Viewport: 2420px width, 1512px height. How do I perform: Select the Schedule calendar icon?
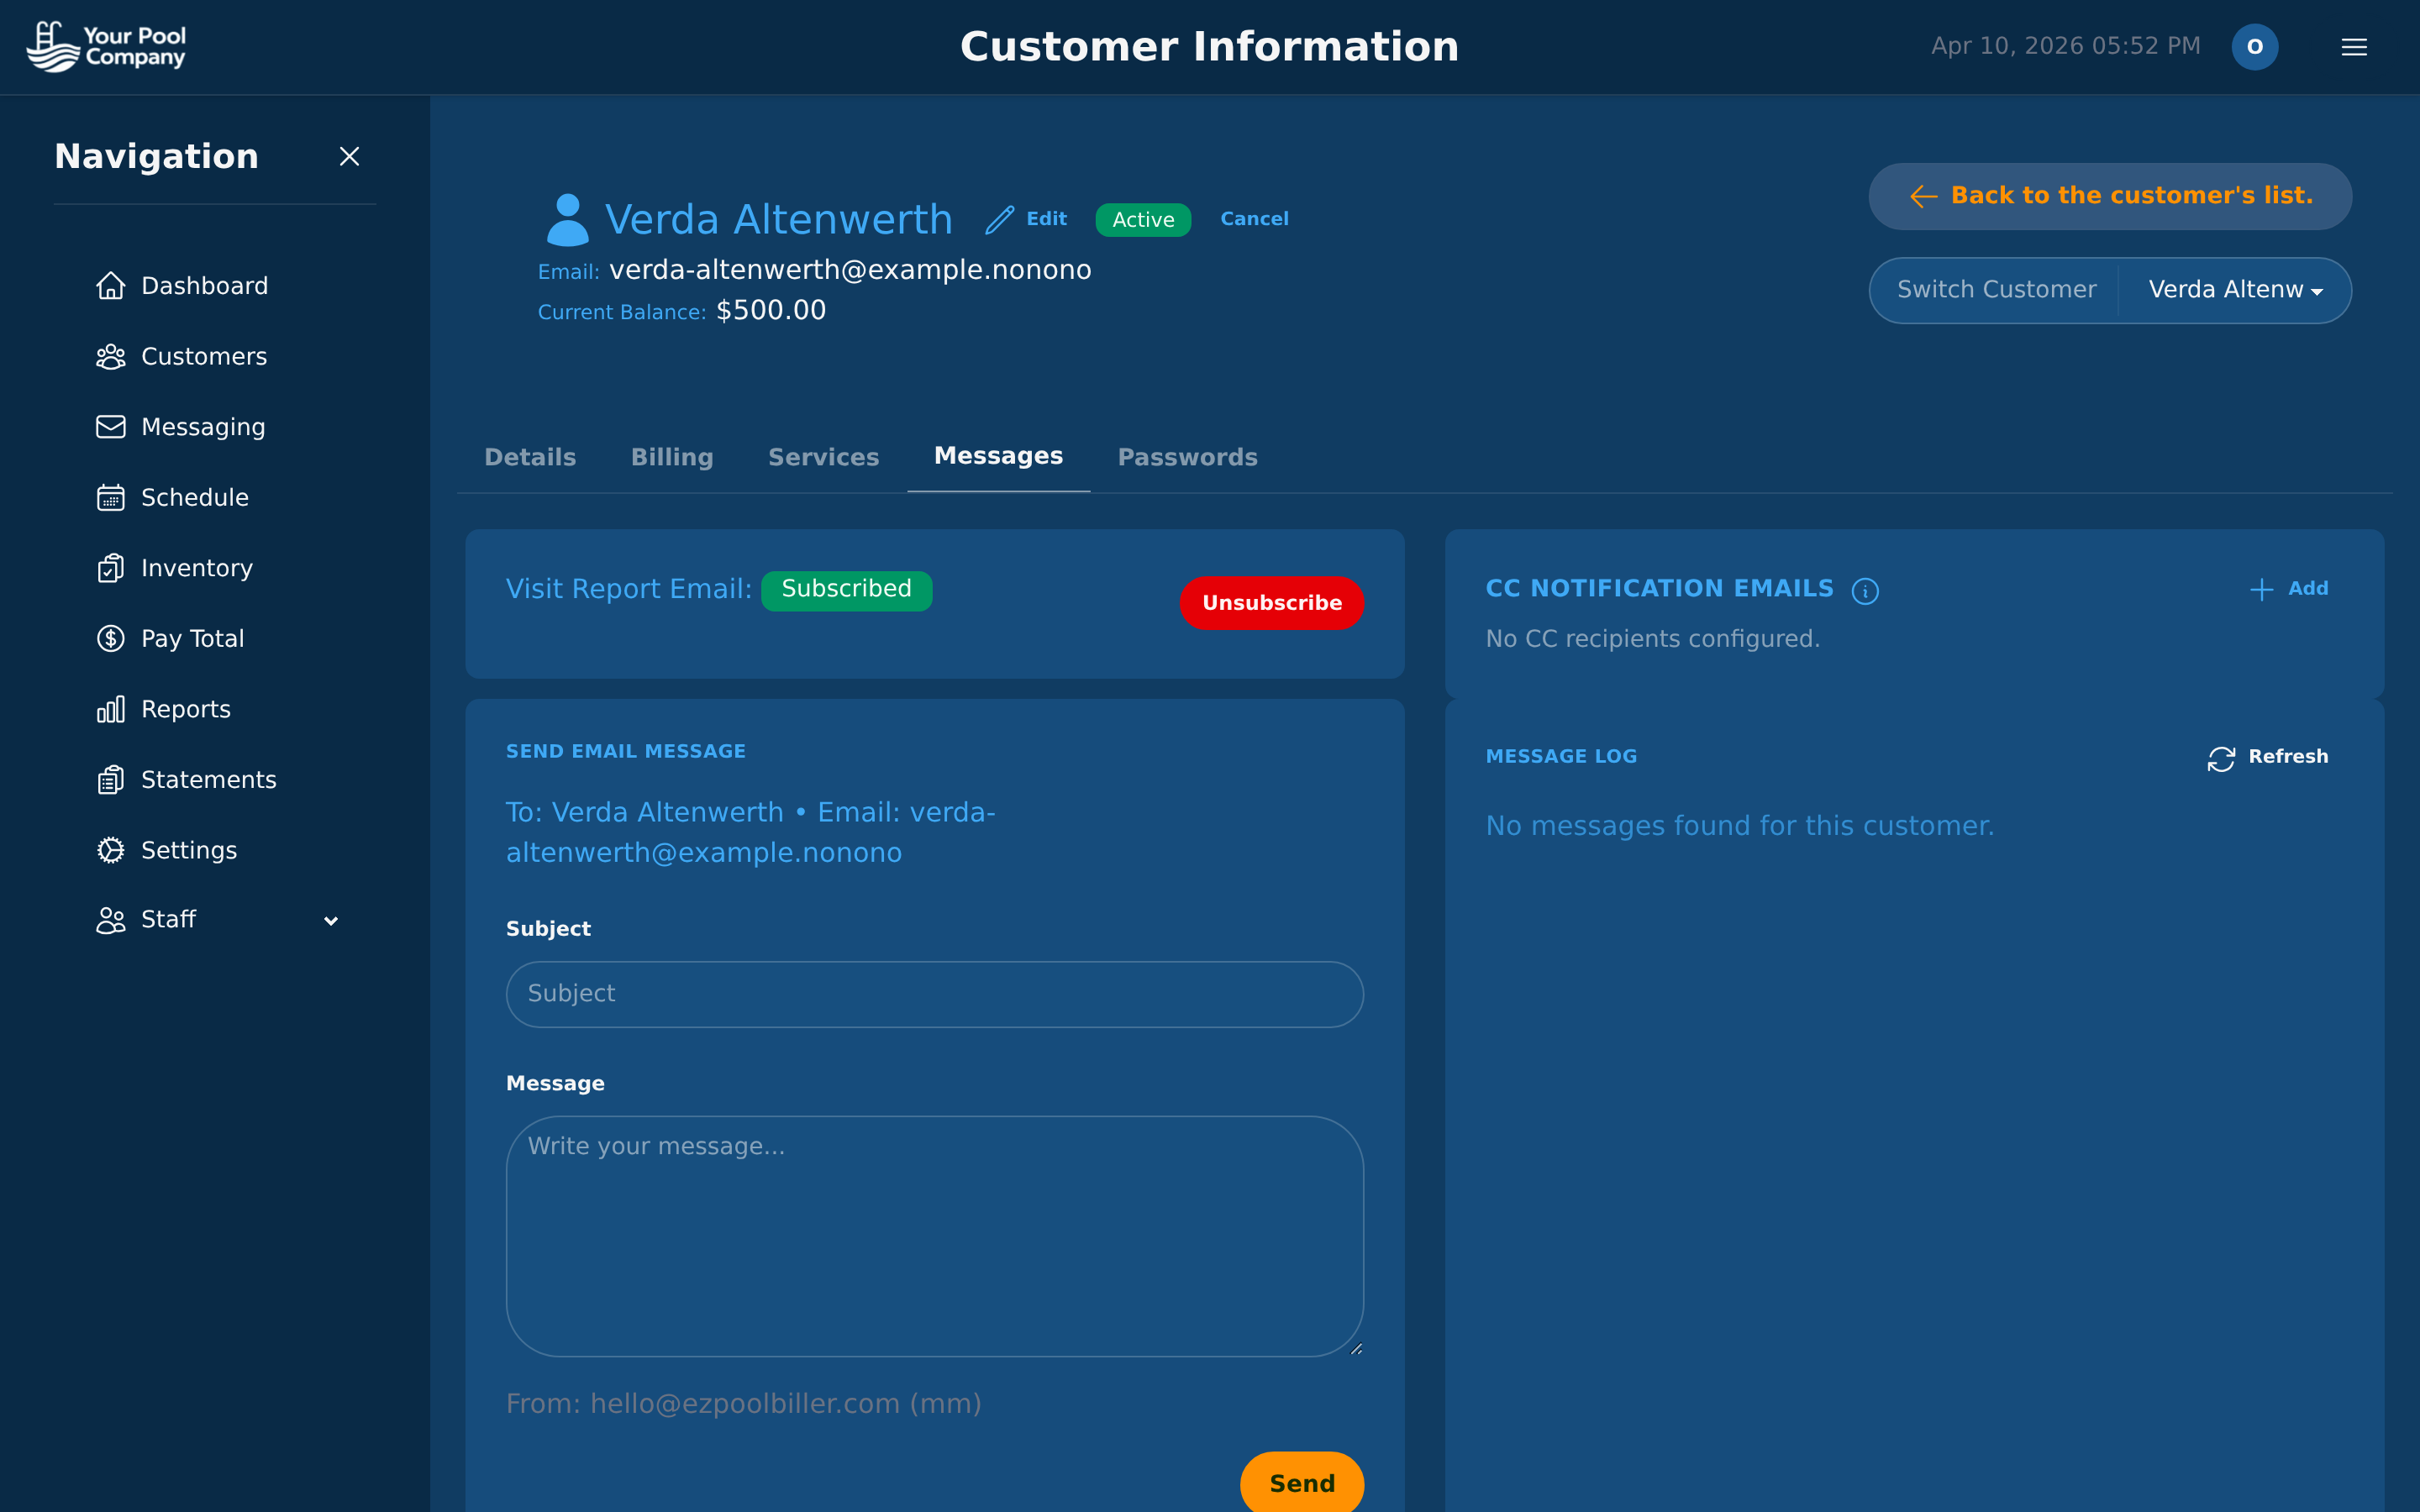pyautogui.click(x=111, y=497)
